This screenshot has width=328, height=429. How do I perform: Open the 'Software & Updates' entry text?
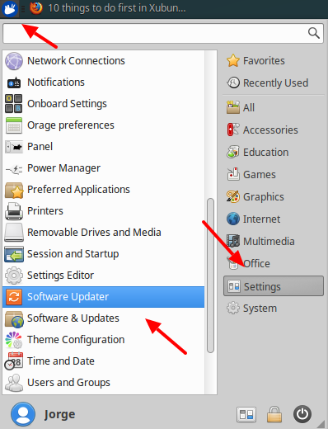(73, 318)
